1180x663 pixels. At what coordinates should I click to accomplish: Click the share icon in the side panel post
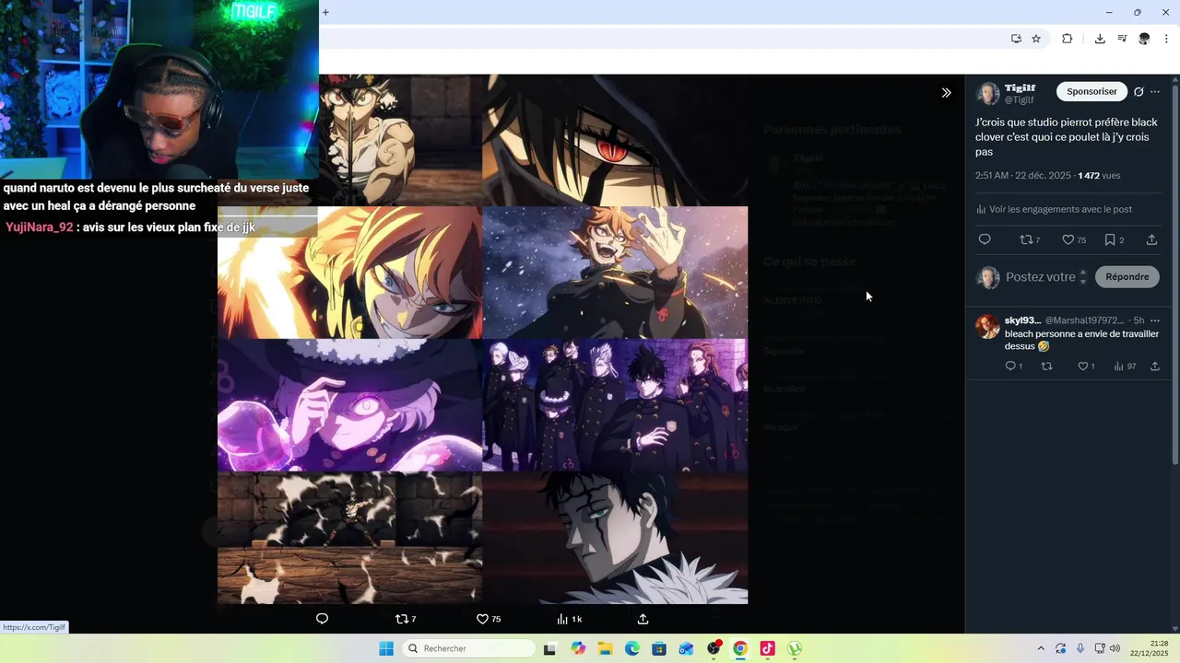click(x=1151, y=239)
